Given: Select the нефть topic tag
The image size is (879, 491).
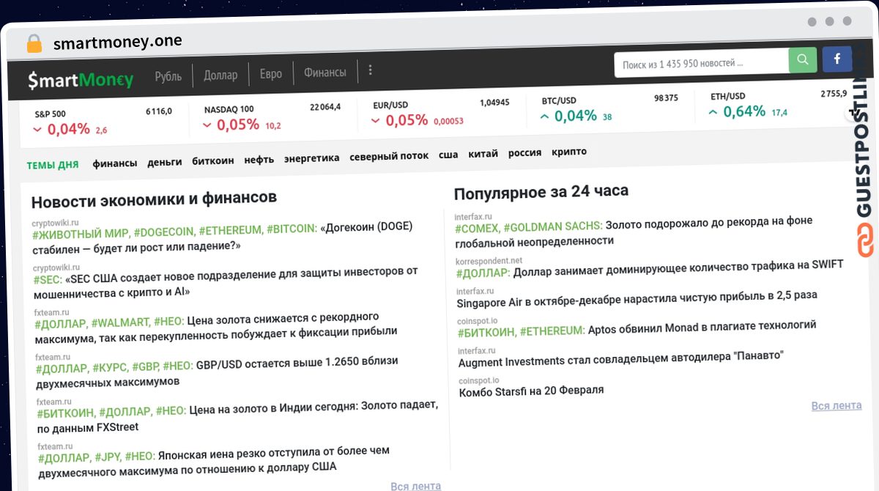Looking at the screenshot, I should pyautogui.click(x=259, y=159).
